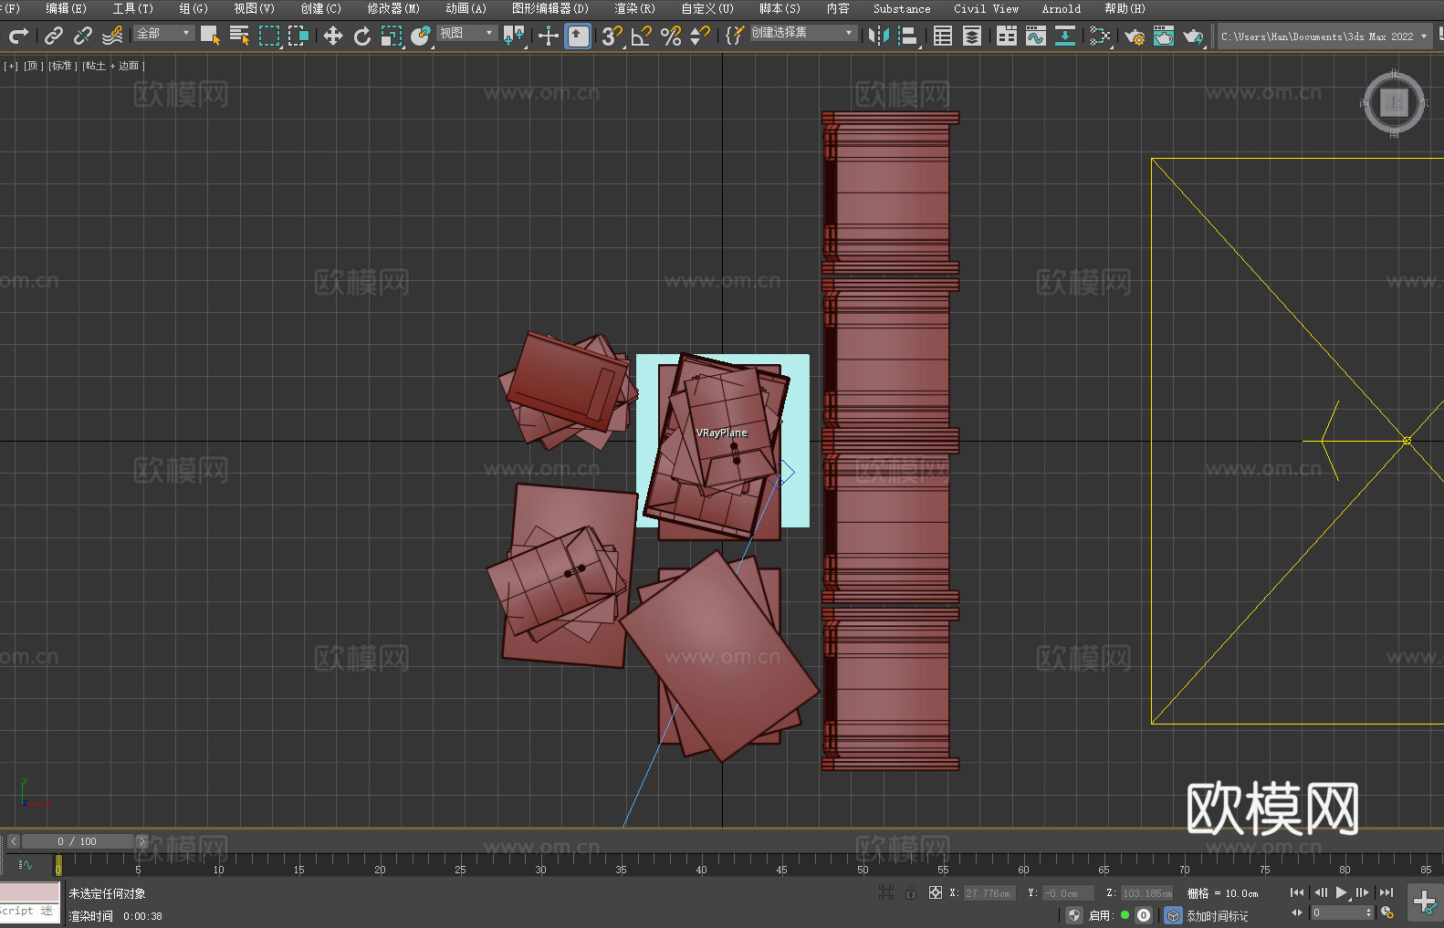Open the 创建选择集 named selection dropdown
Image resolution: width=1444 pixels, height=928 pixels.
[x=803, y=33]
